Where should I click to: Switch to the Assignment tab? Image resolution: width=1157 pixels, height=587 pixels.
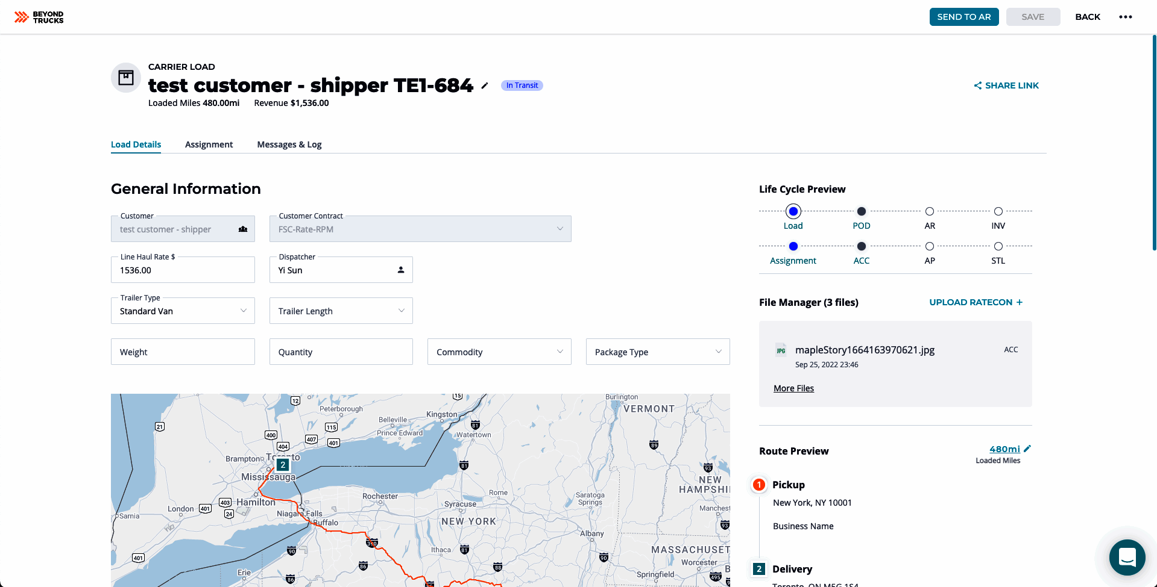tap(209, 144)
